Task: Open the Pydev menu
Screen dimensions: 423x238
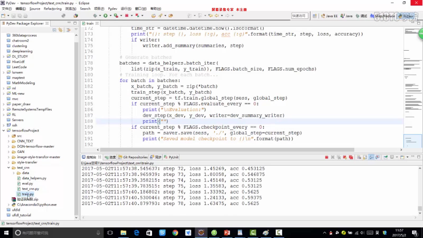Action: click(112, 9)
